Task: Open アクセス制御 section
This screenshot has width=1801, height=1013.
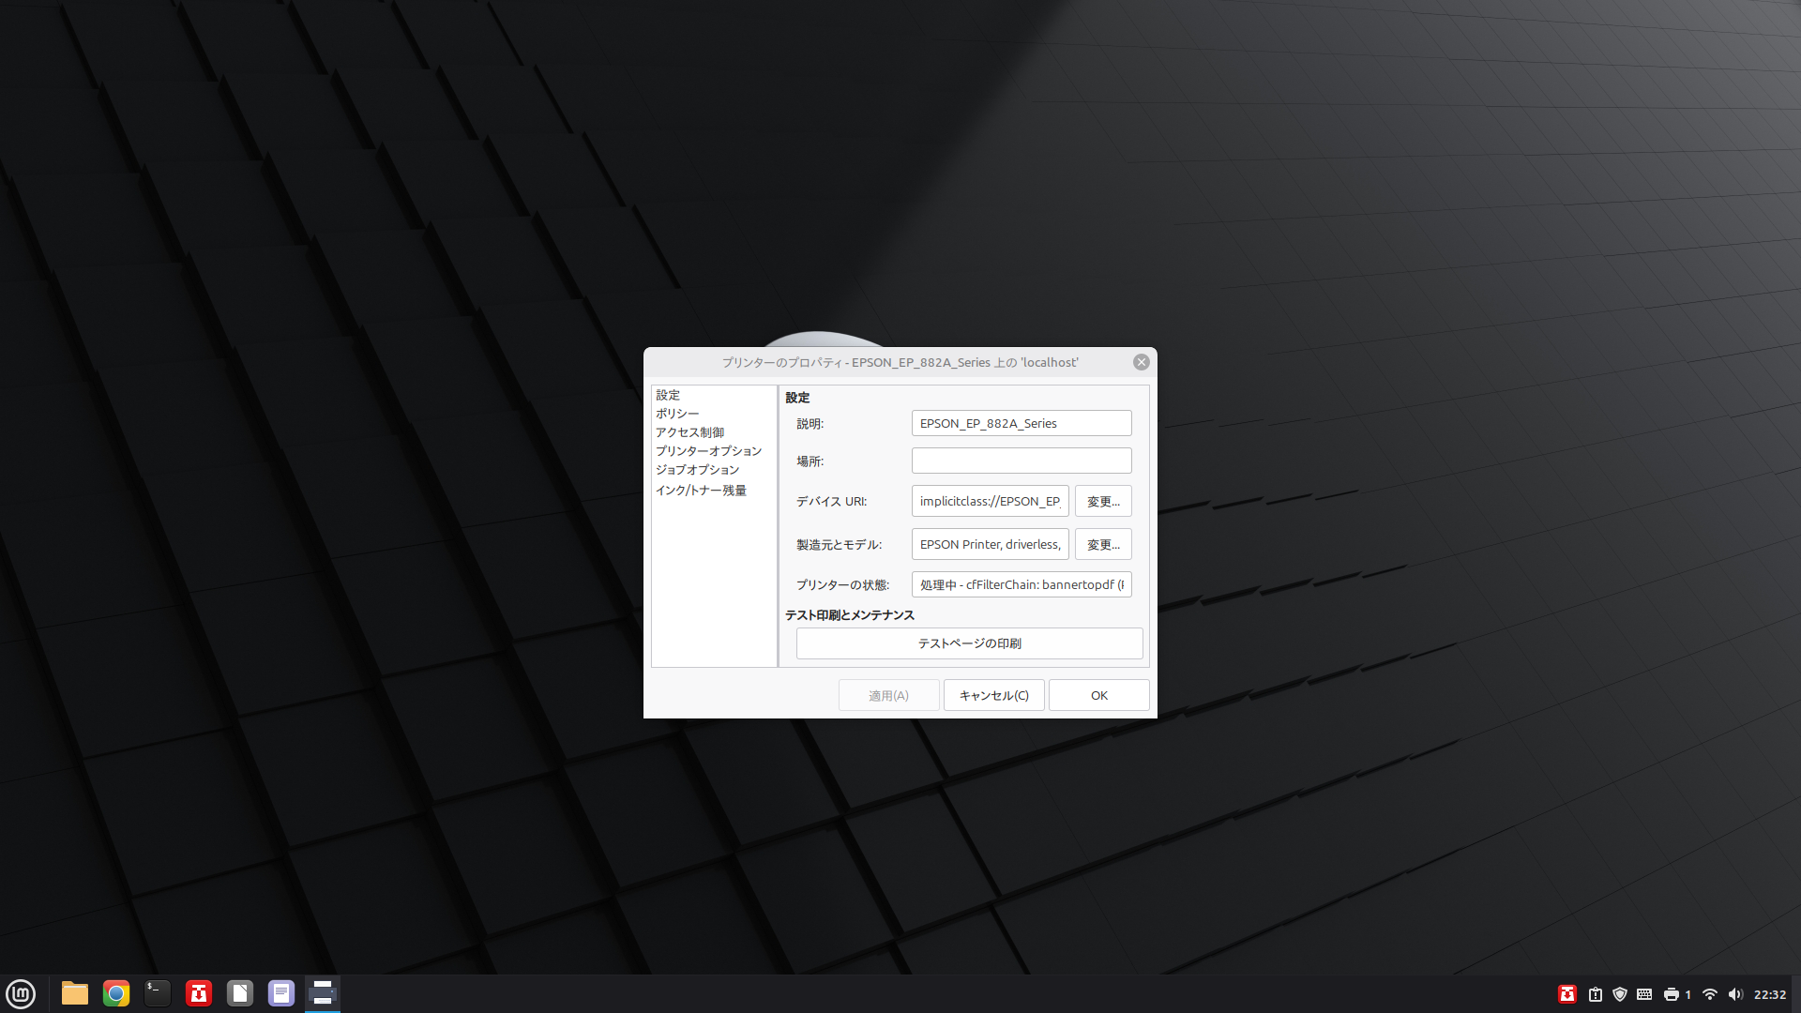Action: click(689, 432)
